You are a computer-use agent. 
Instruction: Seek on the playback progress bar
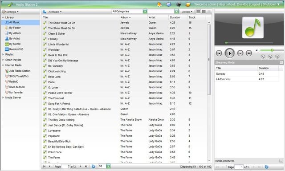(249, 43)
